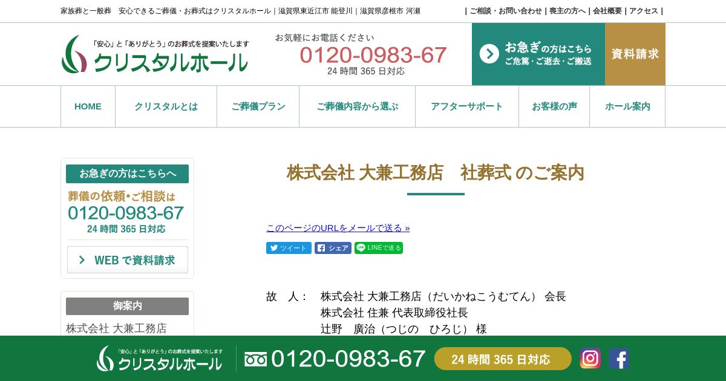This screenshot has height=381, width=726.
Task: Click 会社概要 top link
Action: tap(607, 11)
